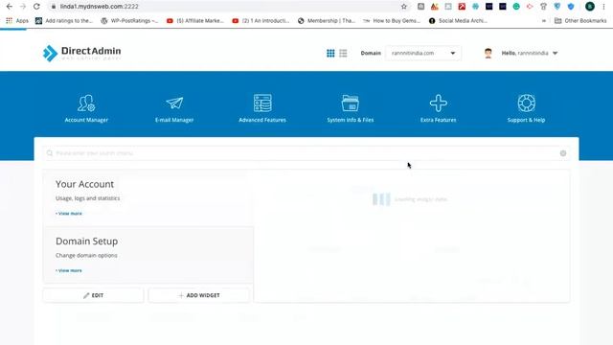
Task: Switch to the list layout view
Action: click(x=343, y=54)
